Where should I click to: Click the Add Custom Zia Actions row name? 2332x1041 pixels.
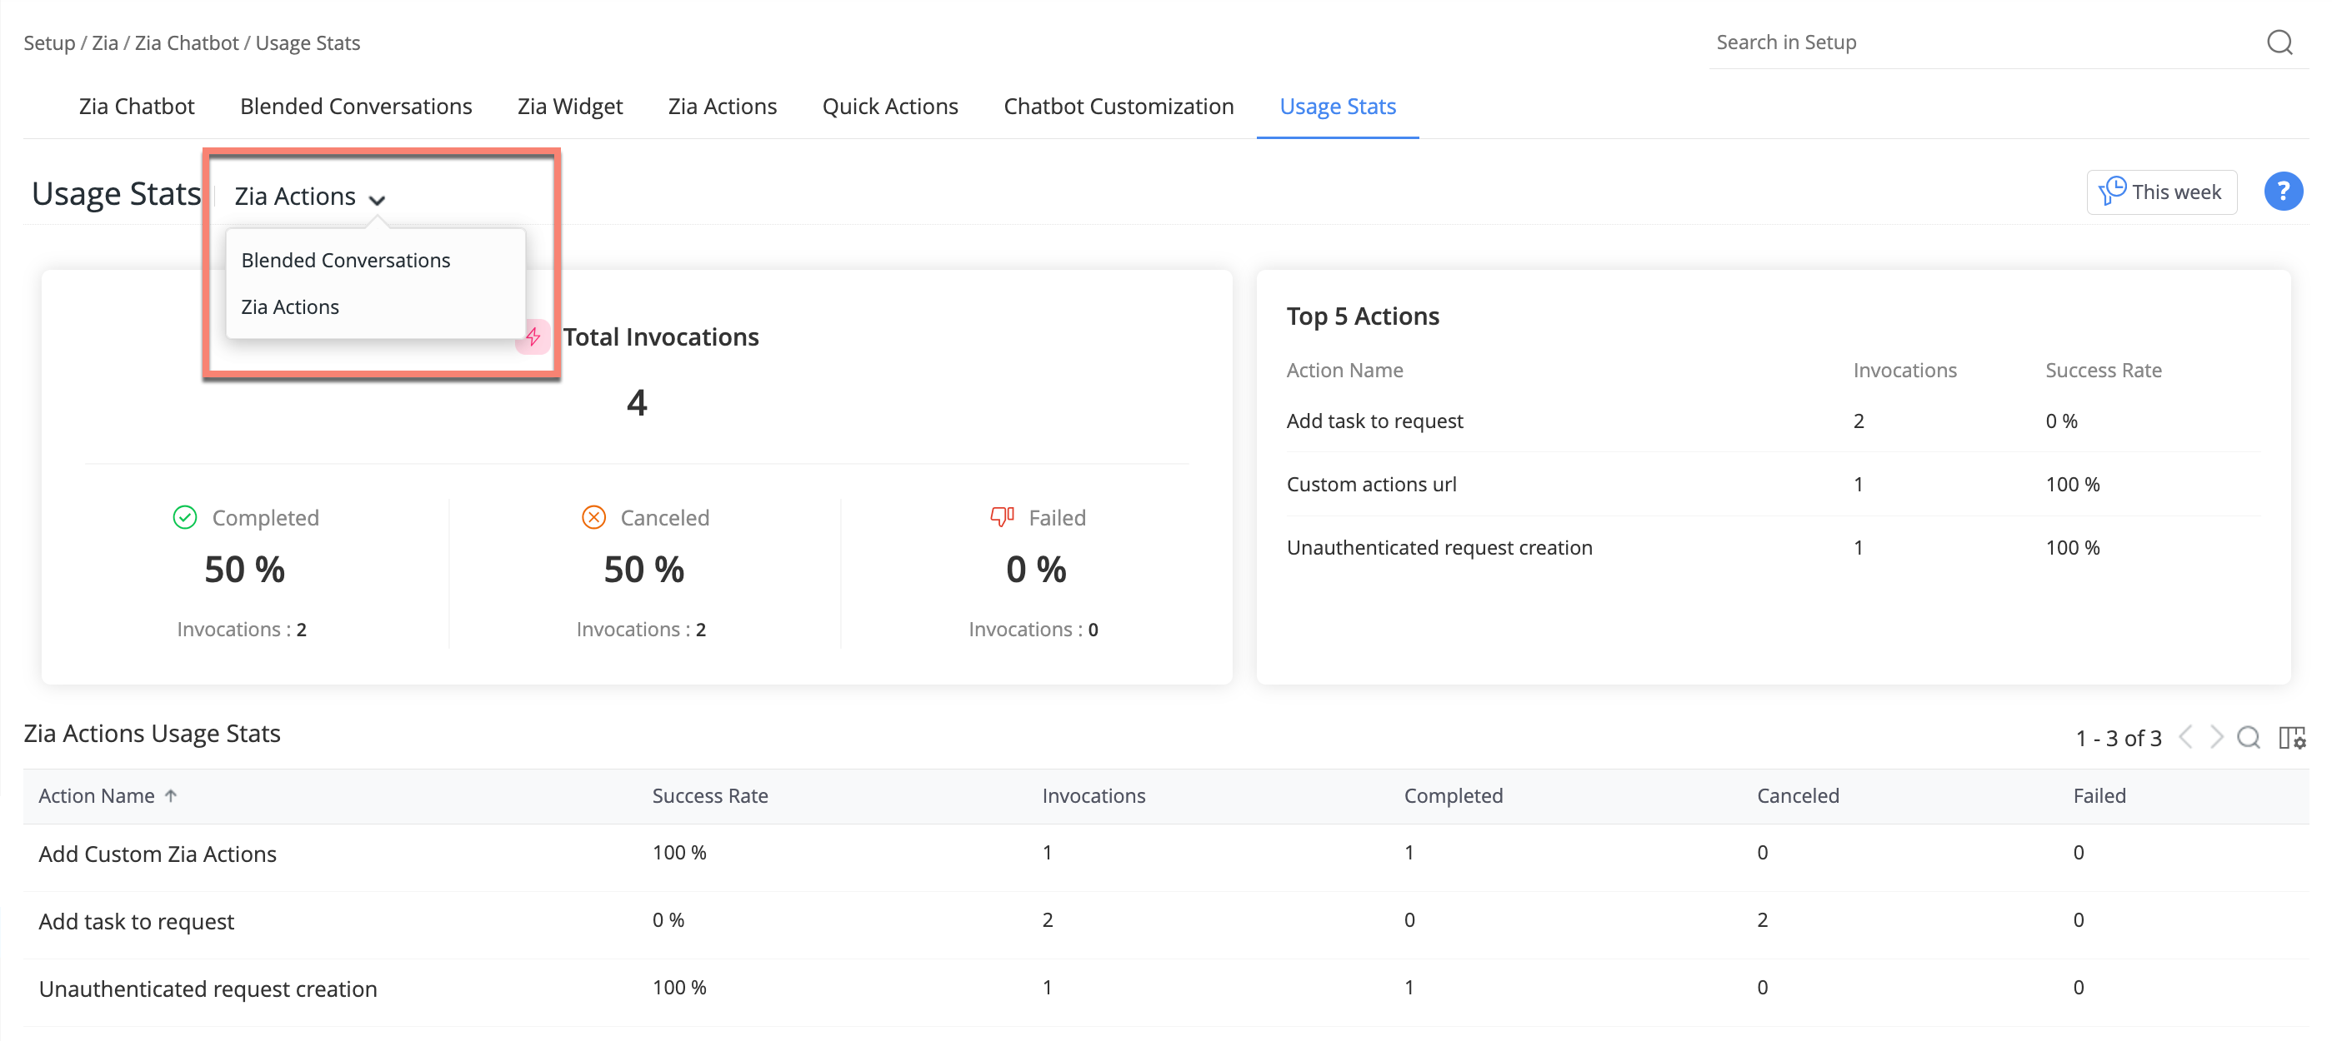pos(158,854)
